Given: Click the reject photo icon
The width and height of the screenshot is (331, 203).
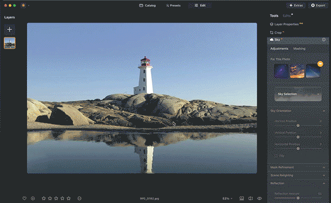Looking at the screenshot, I should (x=79, y=199).
